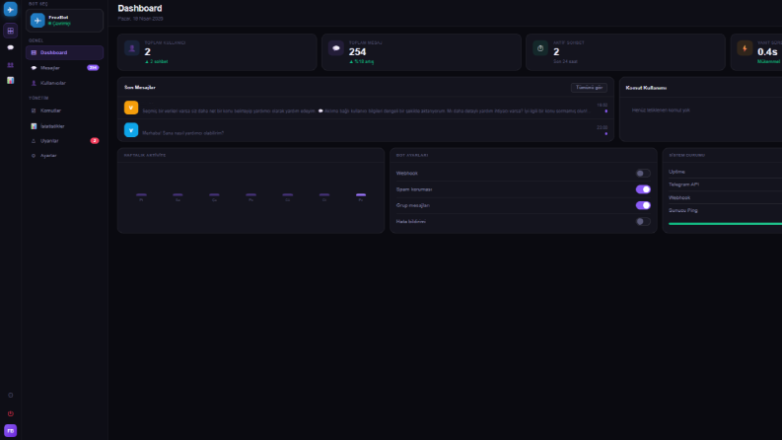Open Ayarlar in the sidebar
This screenshot has width=782, height=440.
click(64, 156)
